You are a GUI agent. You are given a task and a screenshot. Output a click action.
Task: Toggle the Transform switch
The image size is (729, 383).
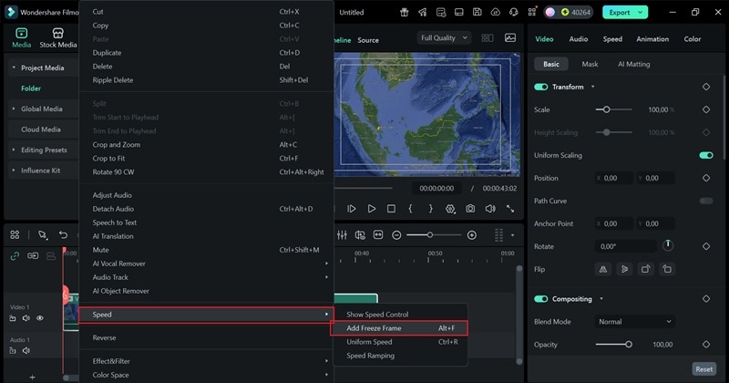pyautogui.click(x=540, y=87)
